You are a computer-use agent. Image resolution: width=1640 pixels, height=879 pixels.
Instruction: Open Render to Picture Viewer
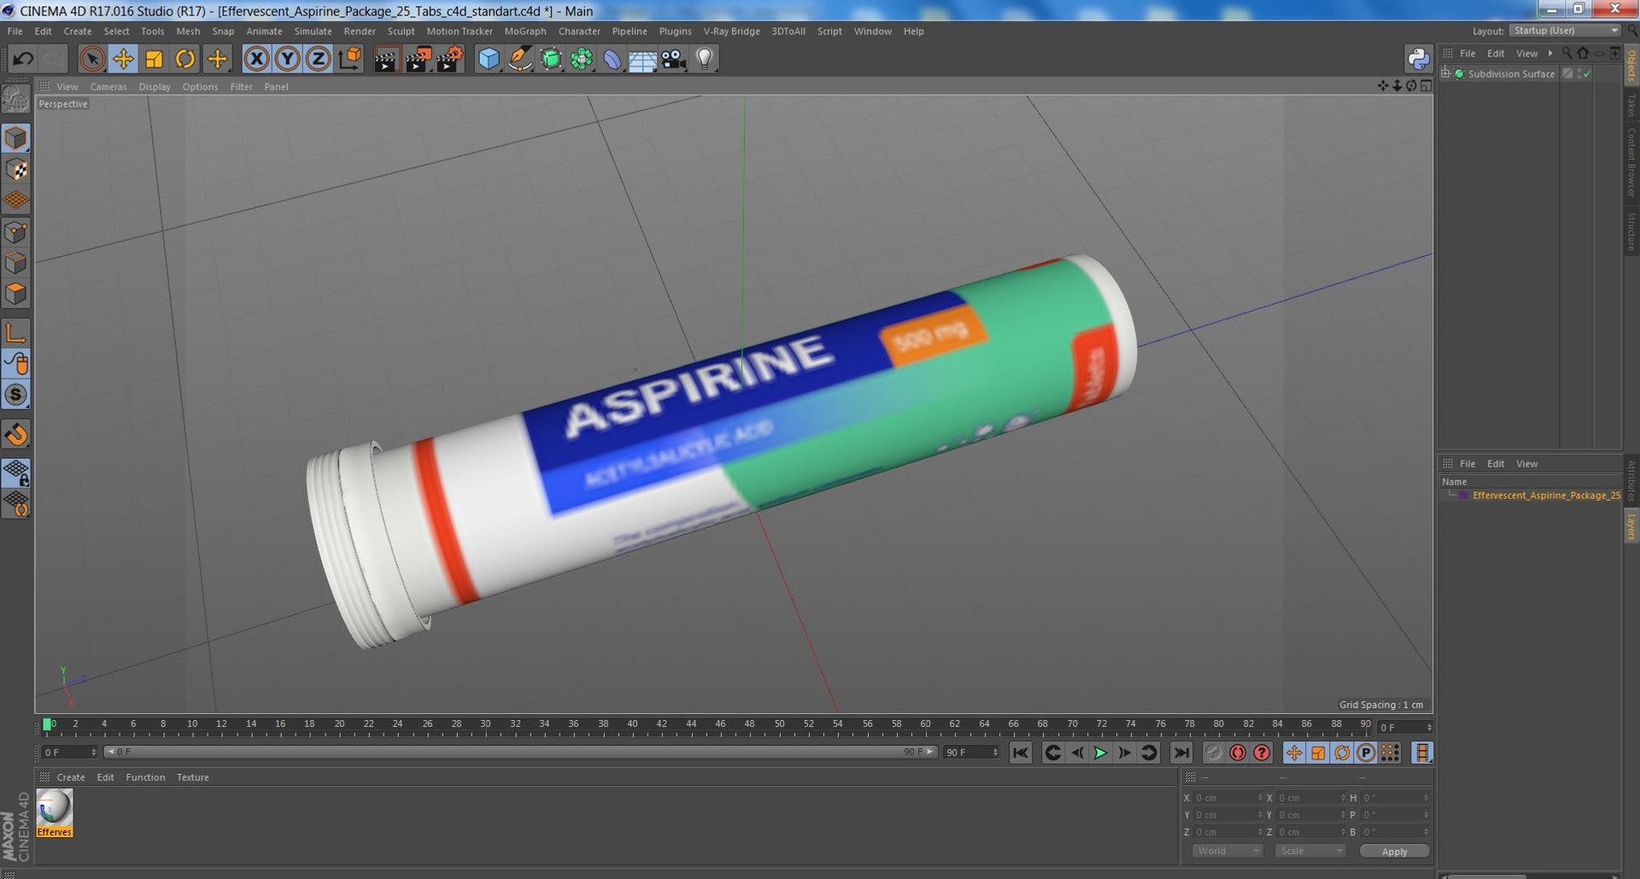(x=418, y=59)
